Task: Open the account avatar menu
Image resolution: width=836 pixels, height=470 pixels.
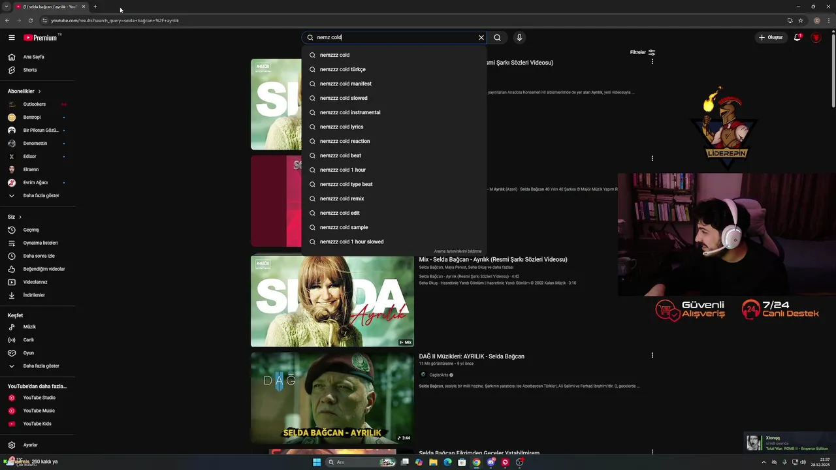Action: point(816,38)
